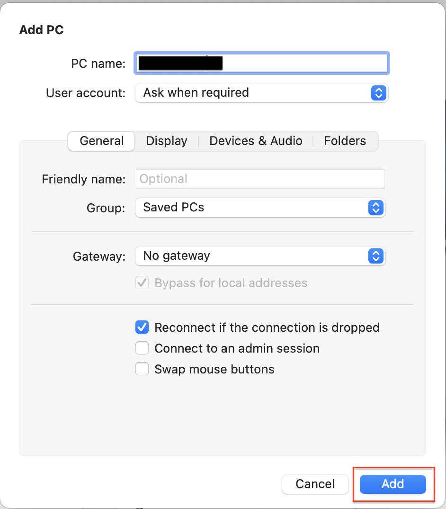Image resolution: width=446 pixels, height=509 pixels.
Task: Open the Ask when required dropdown
Action: 261,93
